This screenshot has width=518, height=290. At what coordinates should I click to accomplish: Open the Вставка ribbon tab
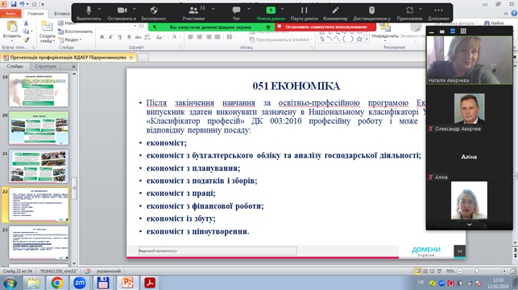[62, 14]
